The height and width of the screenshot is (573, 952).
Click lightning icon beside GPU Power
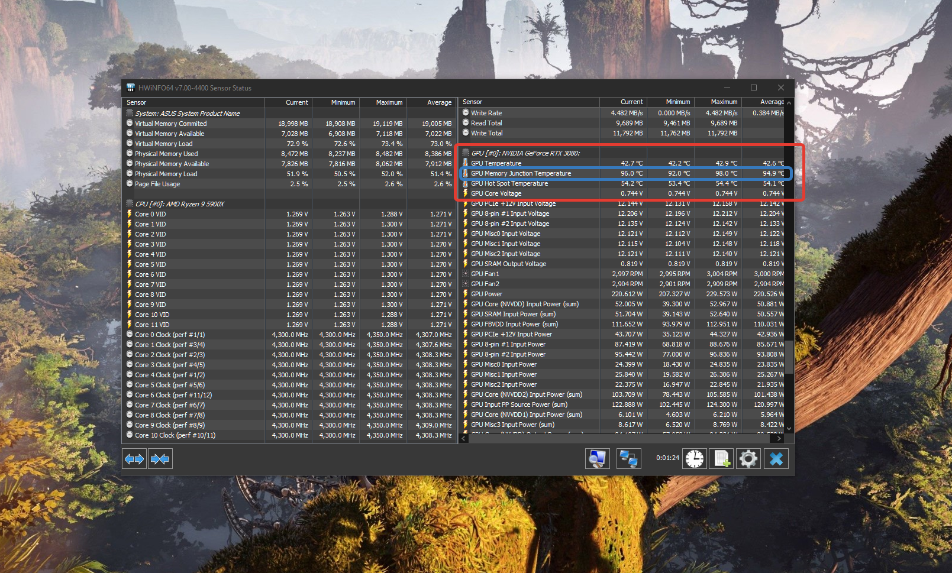click(x=466, y=294)
